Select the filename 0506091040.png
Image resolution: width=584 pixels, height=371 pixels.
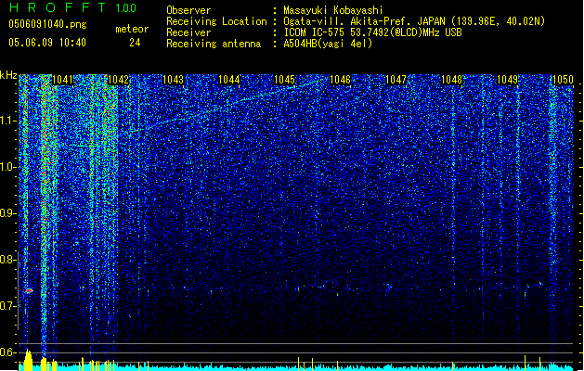point(47,24)
